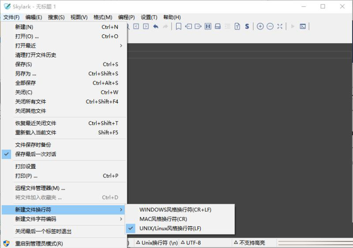Image resolution: width=353 pixels, height=248 pixels.
Task: Click the find-previous arrow toolbar icon
Action: 136,26
